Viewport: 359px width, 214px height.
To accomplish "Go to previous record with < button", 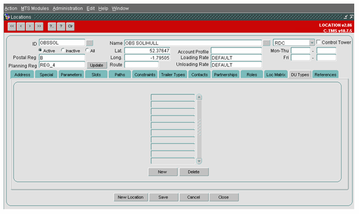I will point(21,27).
